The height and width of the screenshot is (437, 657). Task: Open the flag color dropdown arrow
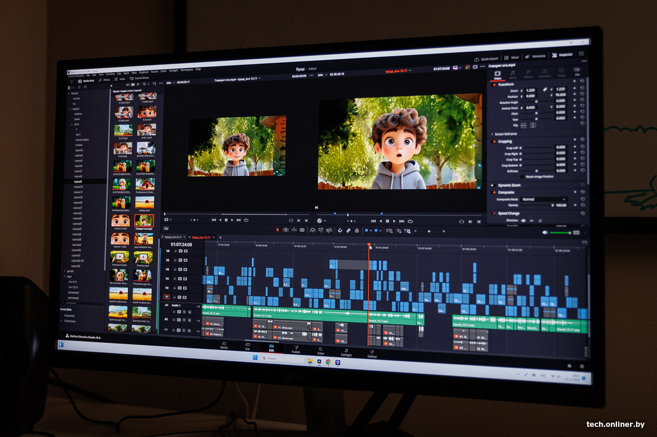coord(371,230)
